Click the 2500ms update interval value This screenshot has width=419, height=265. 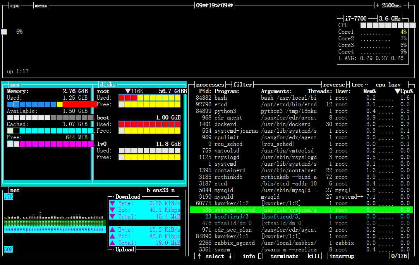391,5
